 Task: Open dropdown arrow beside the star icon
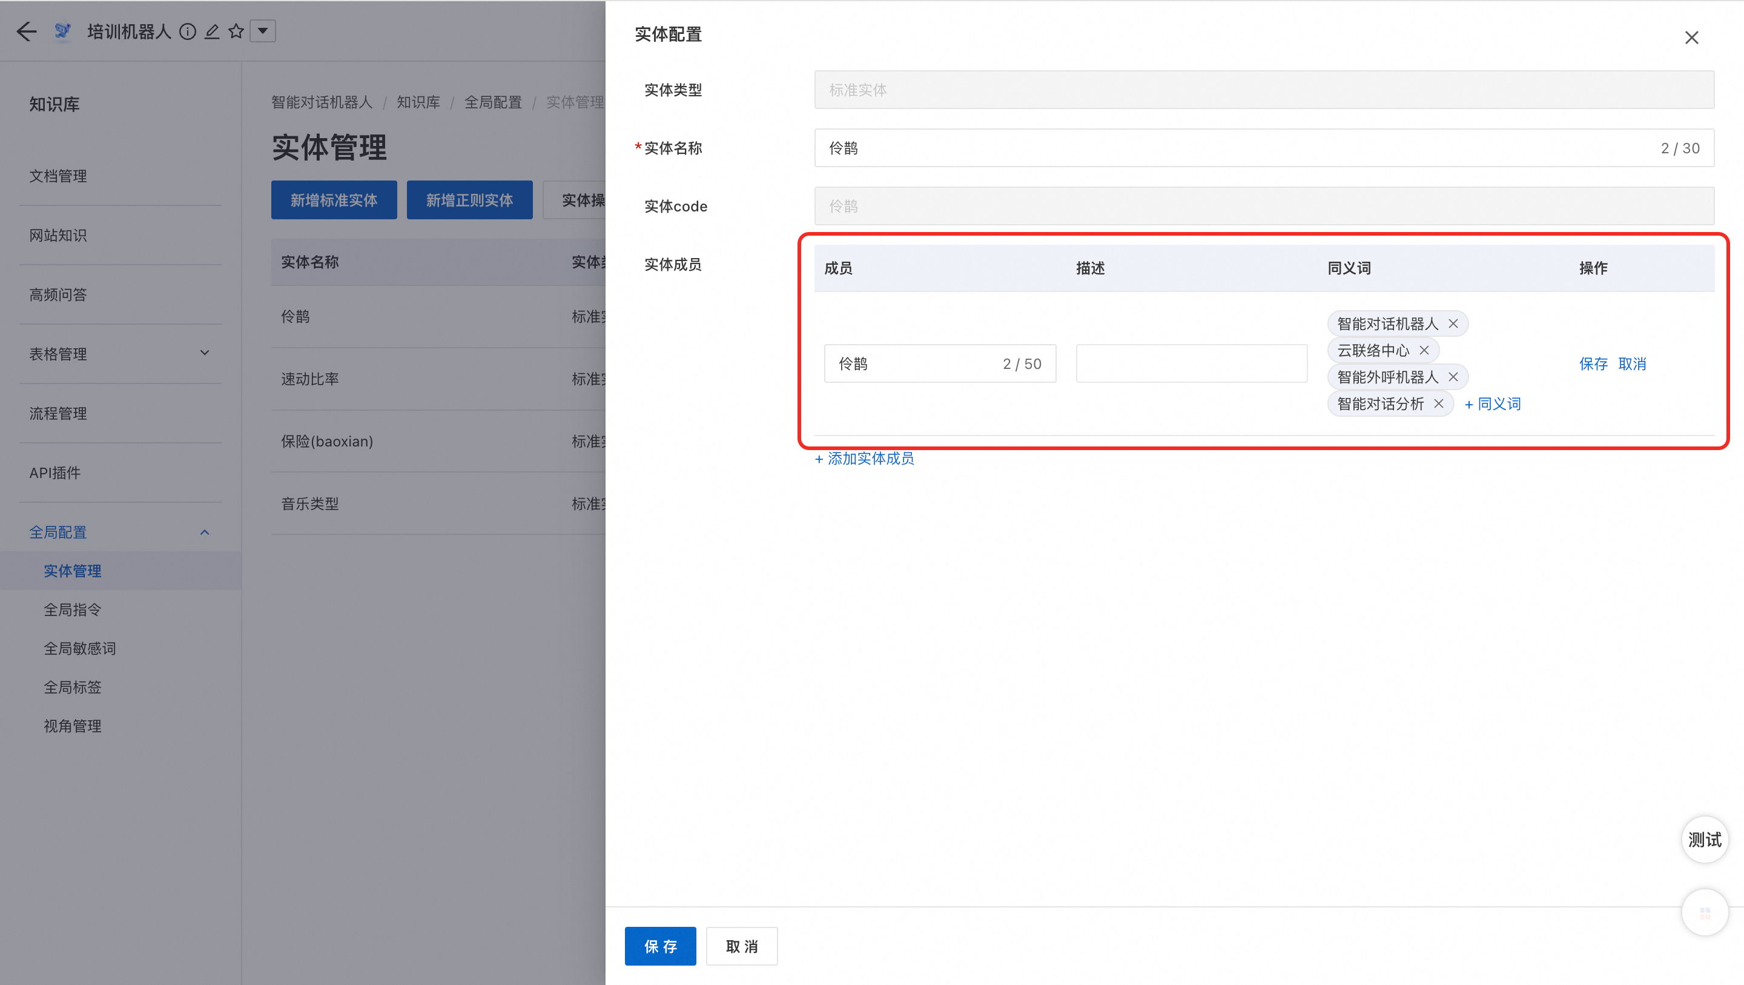click(x=263, y=31)
